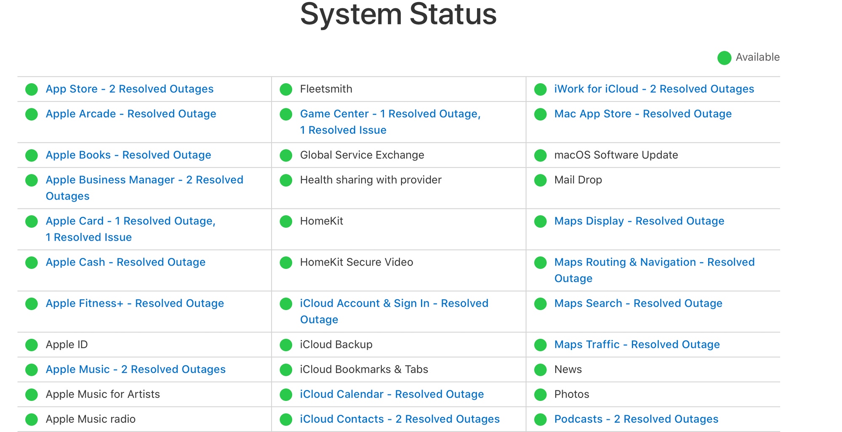Select Apple Music for Artists text

click(103, 394)
